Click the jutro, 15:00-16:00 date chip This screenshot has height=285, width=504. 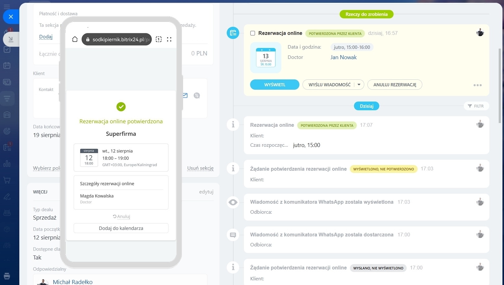click(352, 47)
